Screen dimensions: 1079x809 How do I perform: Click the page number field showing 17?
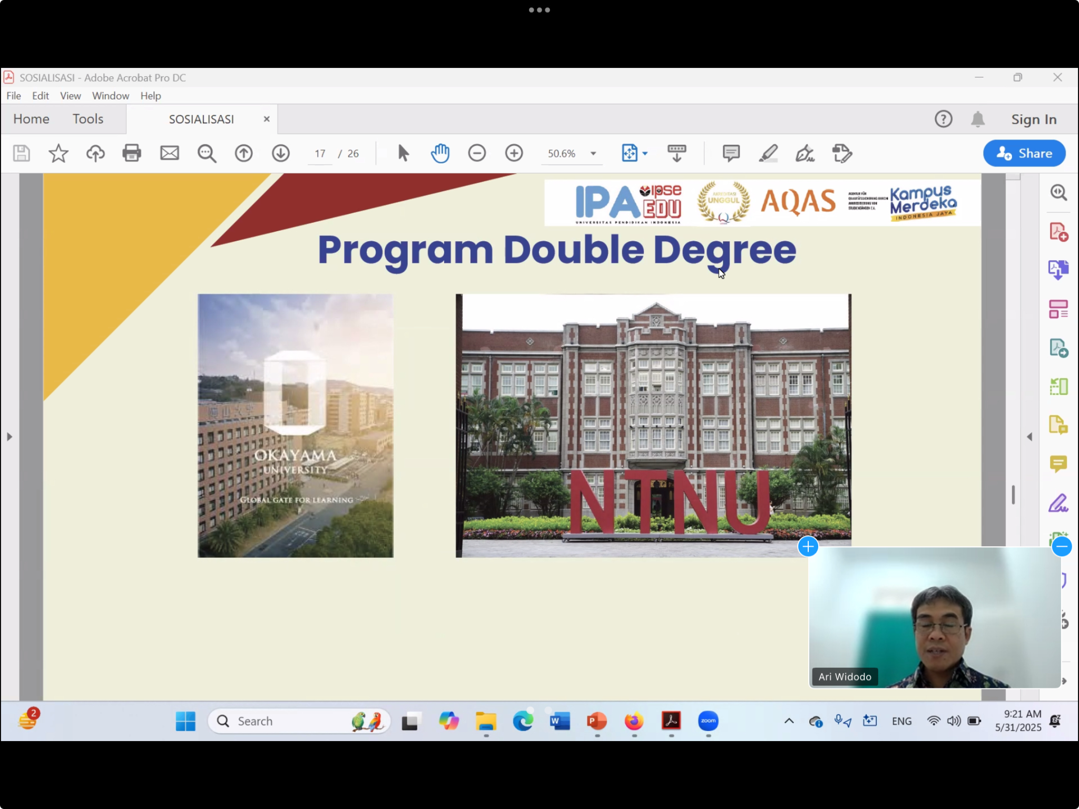(x=320, y=154)
